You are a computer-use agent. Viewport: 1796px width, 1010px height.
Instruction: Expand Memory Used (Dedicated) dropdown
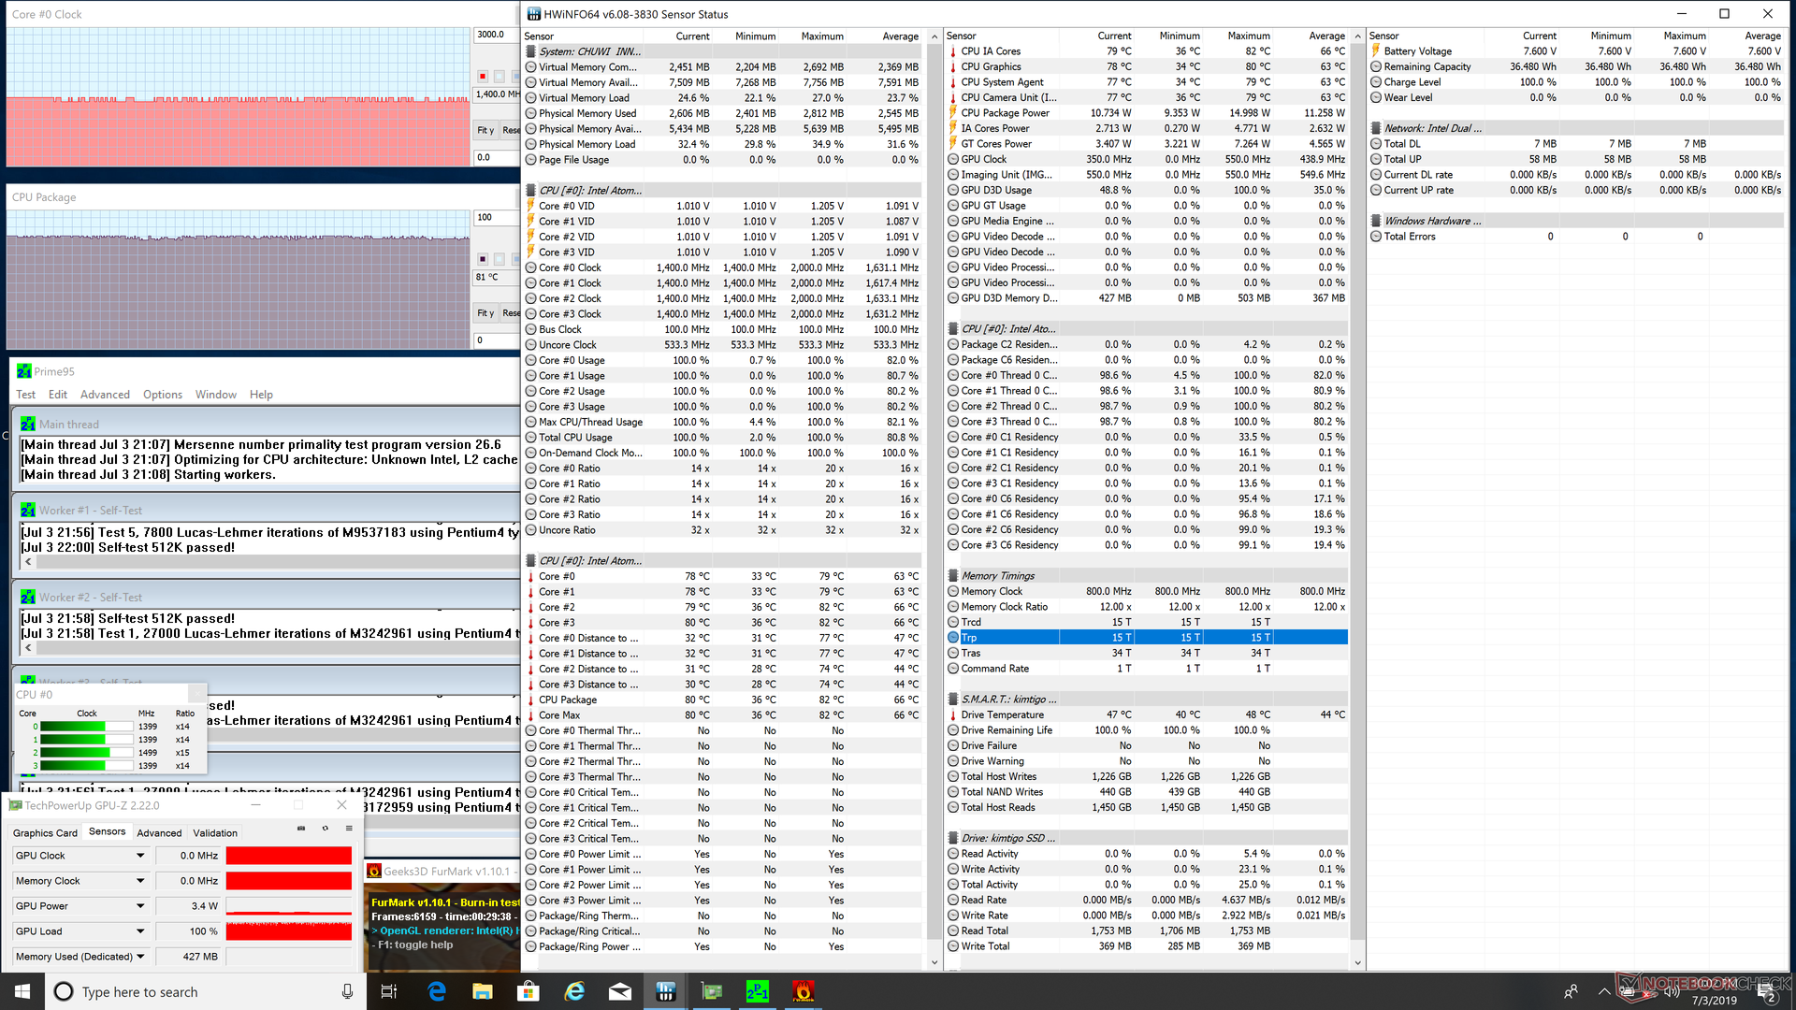140,957
